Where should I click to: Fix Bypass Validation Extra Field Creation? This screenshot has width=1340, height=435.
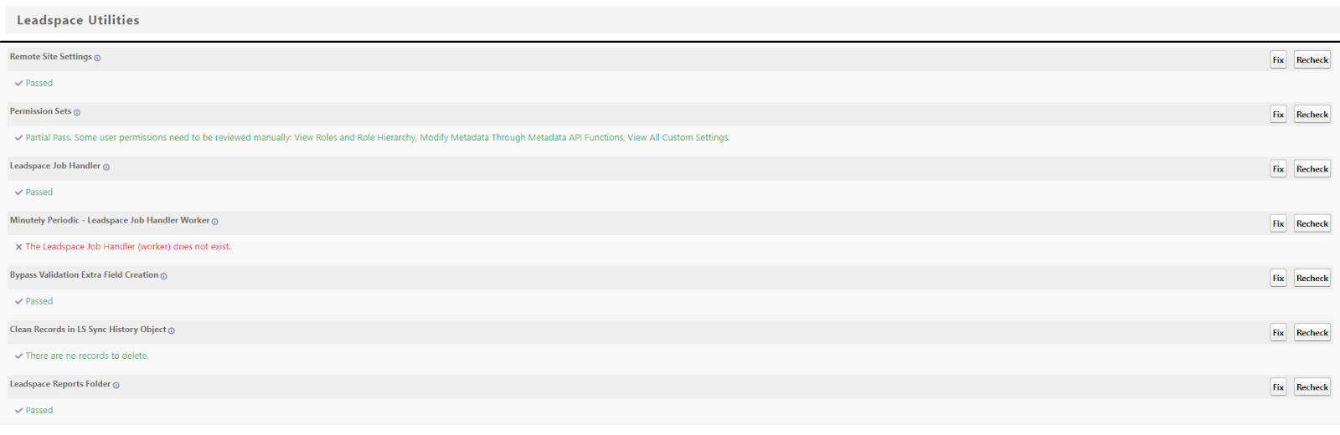coord(1278,278)
